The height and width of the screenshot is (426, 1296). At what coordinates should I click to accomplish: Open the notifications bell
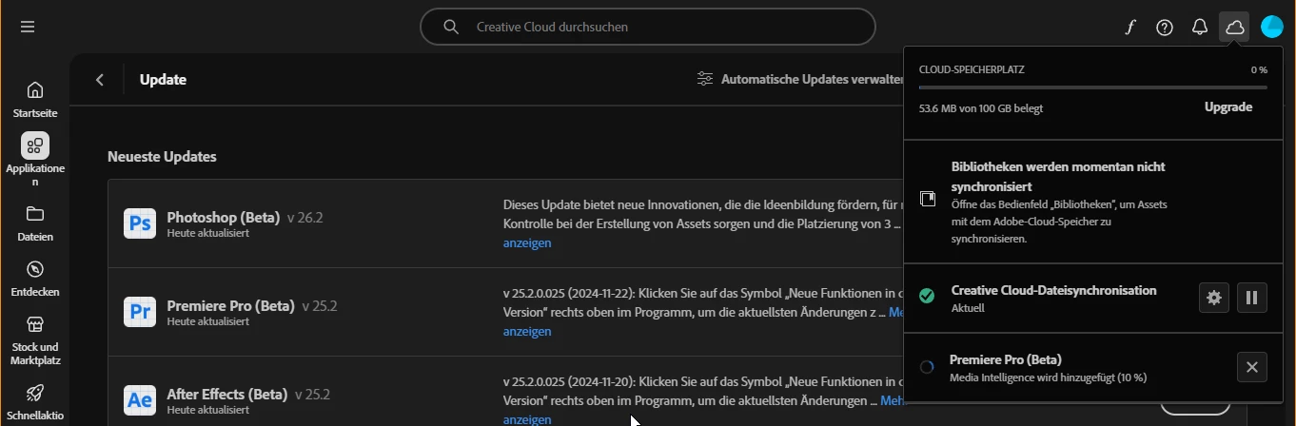coord(1200,27)
